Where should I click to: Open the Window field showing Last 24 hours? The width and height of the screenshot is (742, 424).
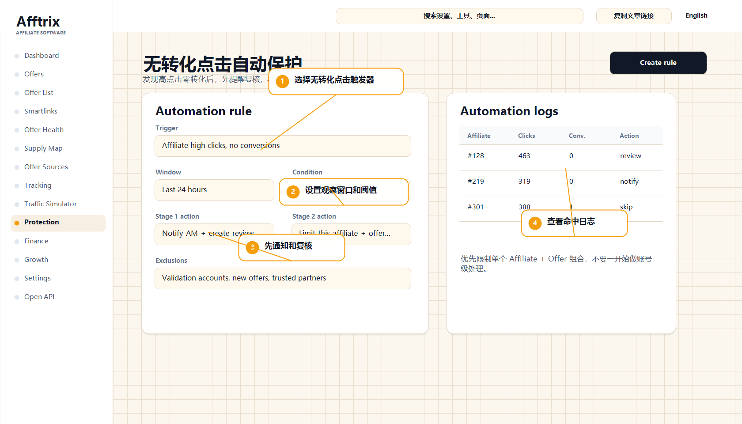214,190
